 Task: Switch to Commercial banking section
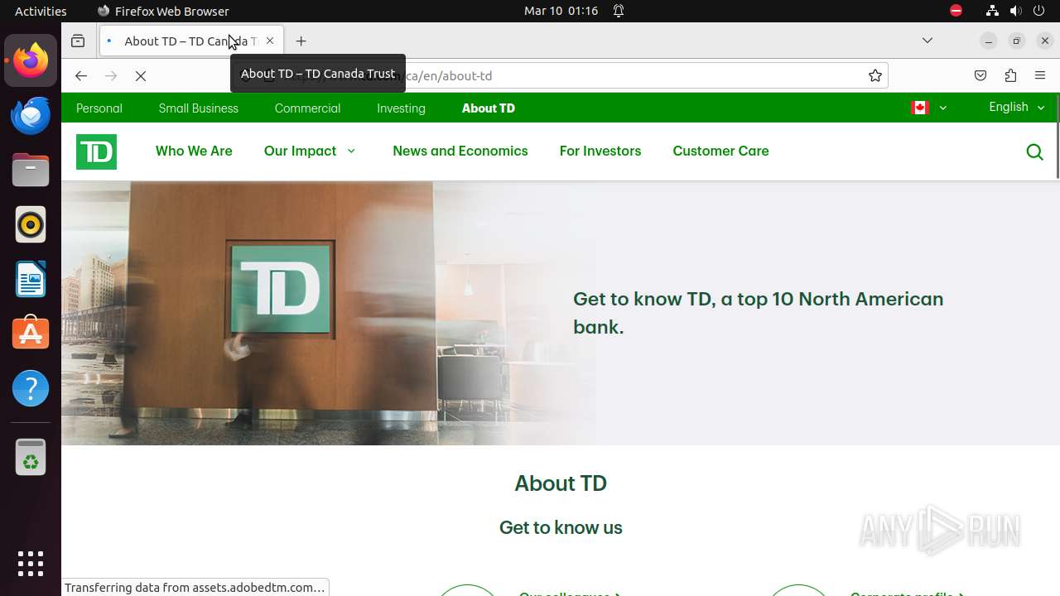(307, 108)
